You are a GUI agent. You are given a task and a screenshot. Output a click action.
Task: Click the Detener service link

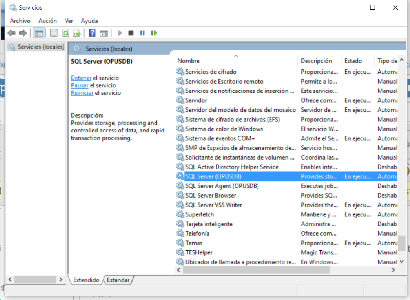click(x=81, y=77)
